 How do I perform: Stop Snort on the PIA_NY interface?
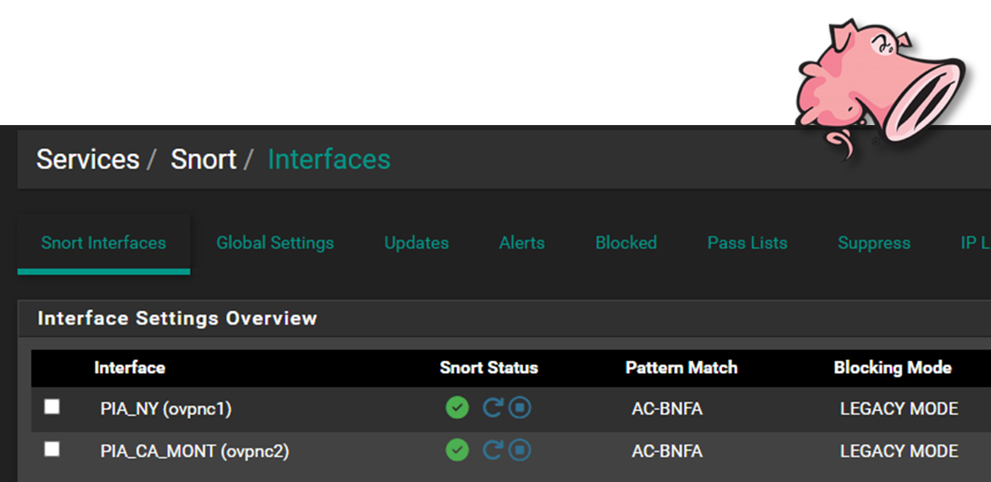click(x=520, y=407)
